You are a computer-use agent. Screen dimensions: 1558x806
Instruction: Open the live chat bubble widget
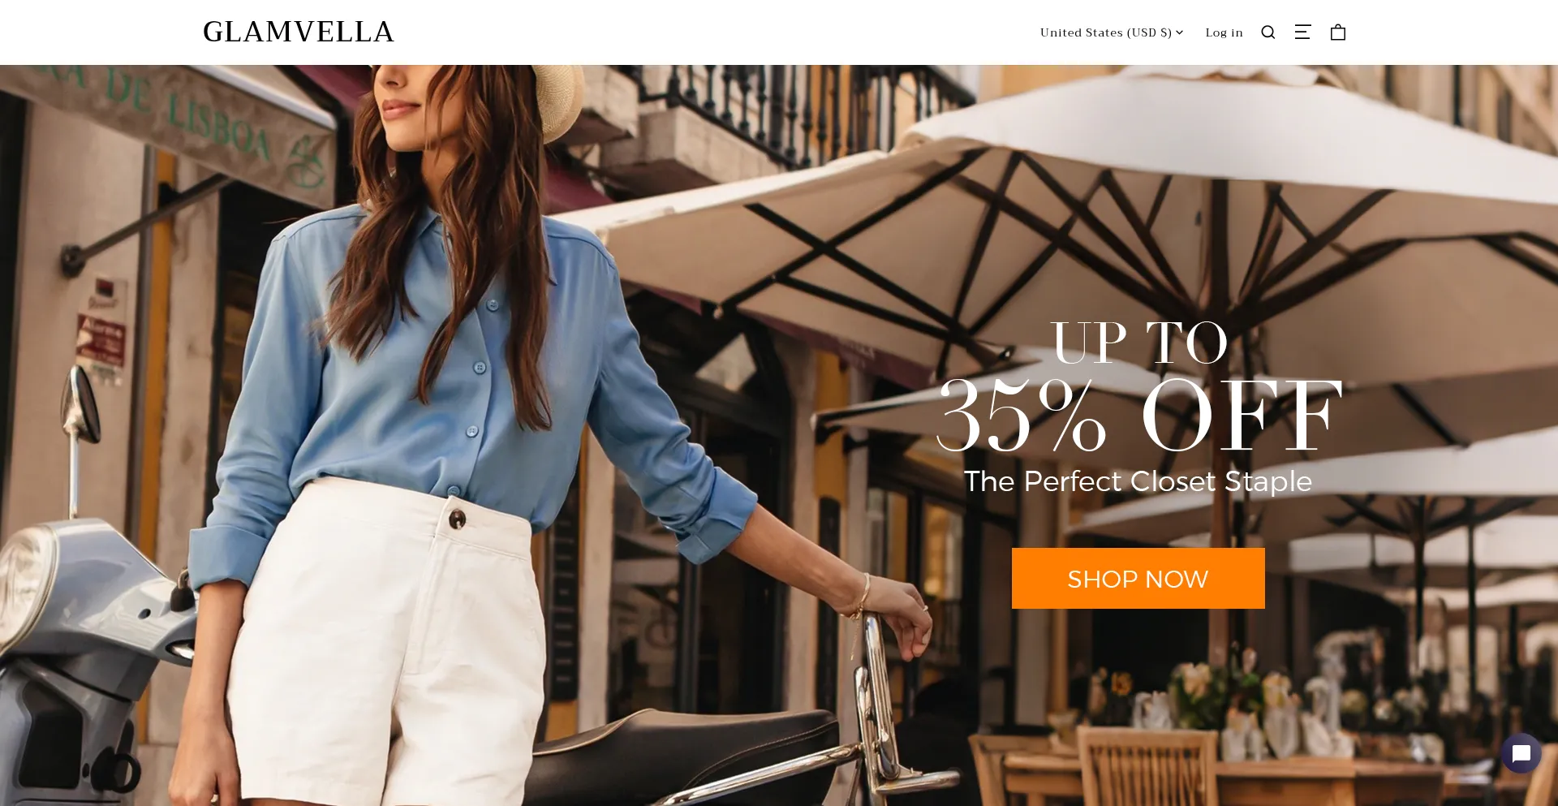[x=1521, y=753]
